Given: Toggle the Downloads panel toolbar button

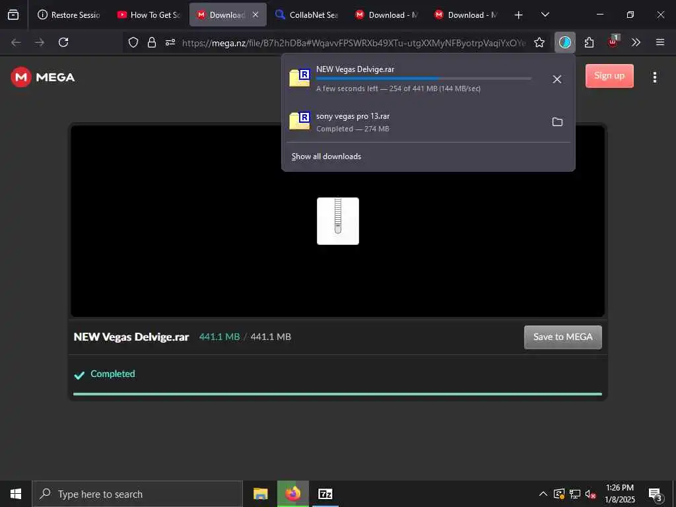Looking at the screenshot, I should point(565,42).
